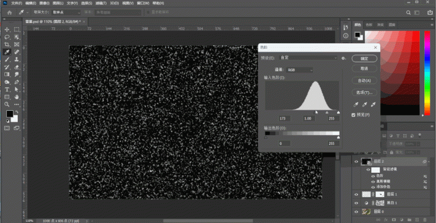Select the Clone Stamp tool
This screenshot has width=436, height=223.
tap(17, 59)
